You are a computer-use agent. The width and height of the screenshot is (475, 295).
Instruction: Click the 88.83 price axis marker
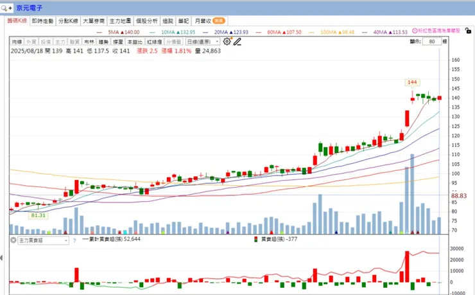pyautogui.click(x=459, y=196)
